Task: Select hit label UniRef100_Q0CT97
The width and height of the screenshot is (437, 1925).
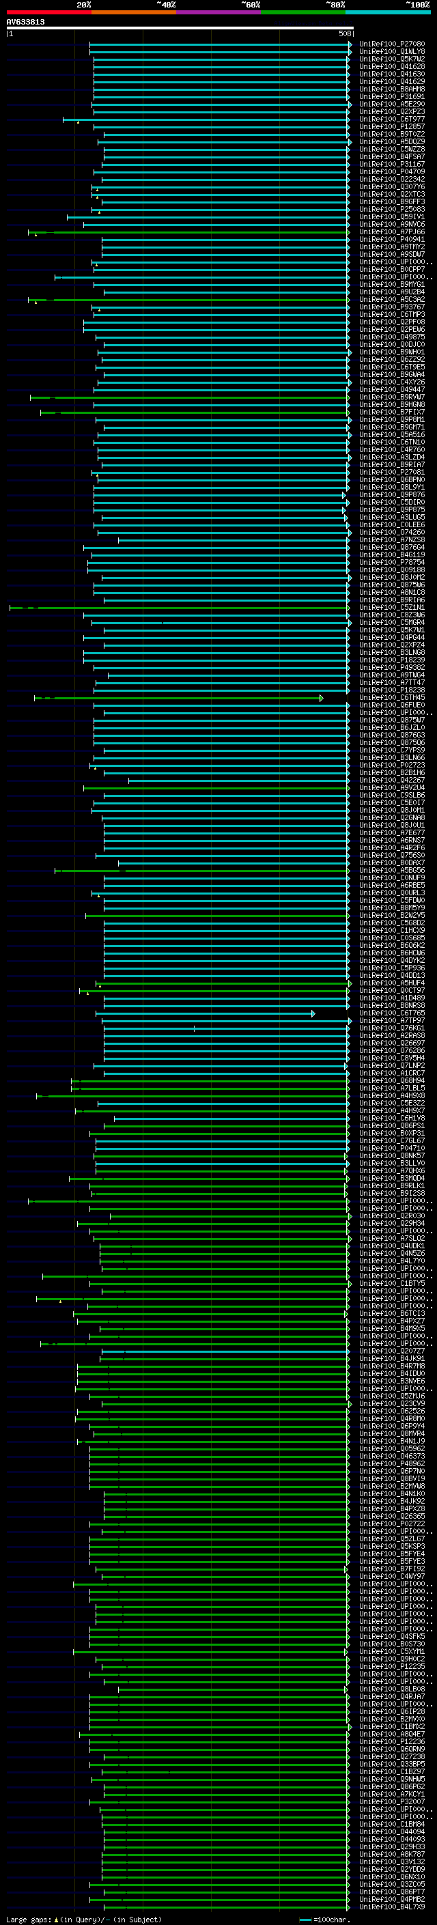Action: pos(391,991)
